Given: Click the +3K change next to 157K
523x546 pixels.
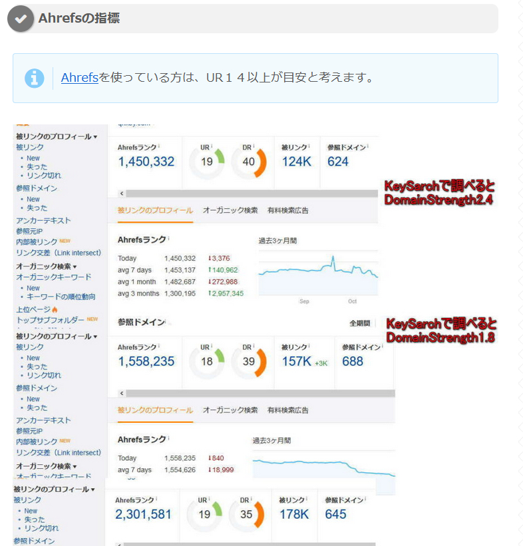Looking at the screenshot, I should (321, 364).
